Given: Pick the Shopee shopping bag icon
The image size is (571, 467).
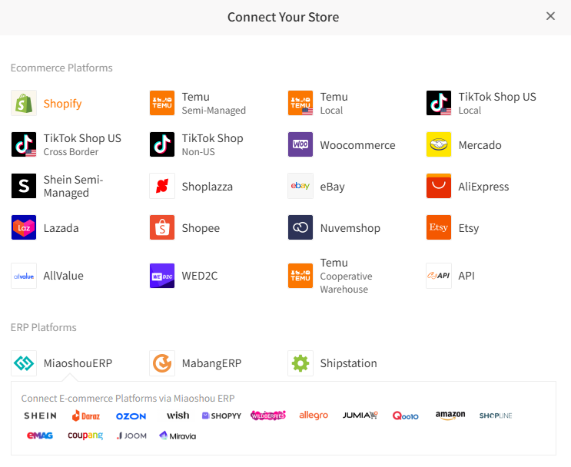Looking at the screenshot, I should (162, 227).
